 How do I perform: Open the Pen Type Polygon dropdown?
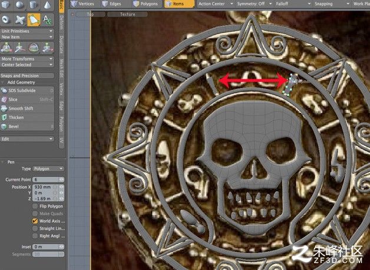pyautogui.click(x=48, y=169)
